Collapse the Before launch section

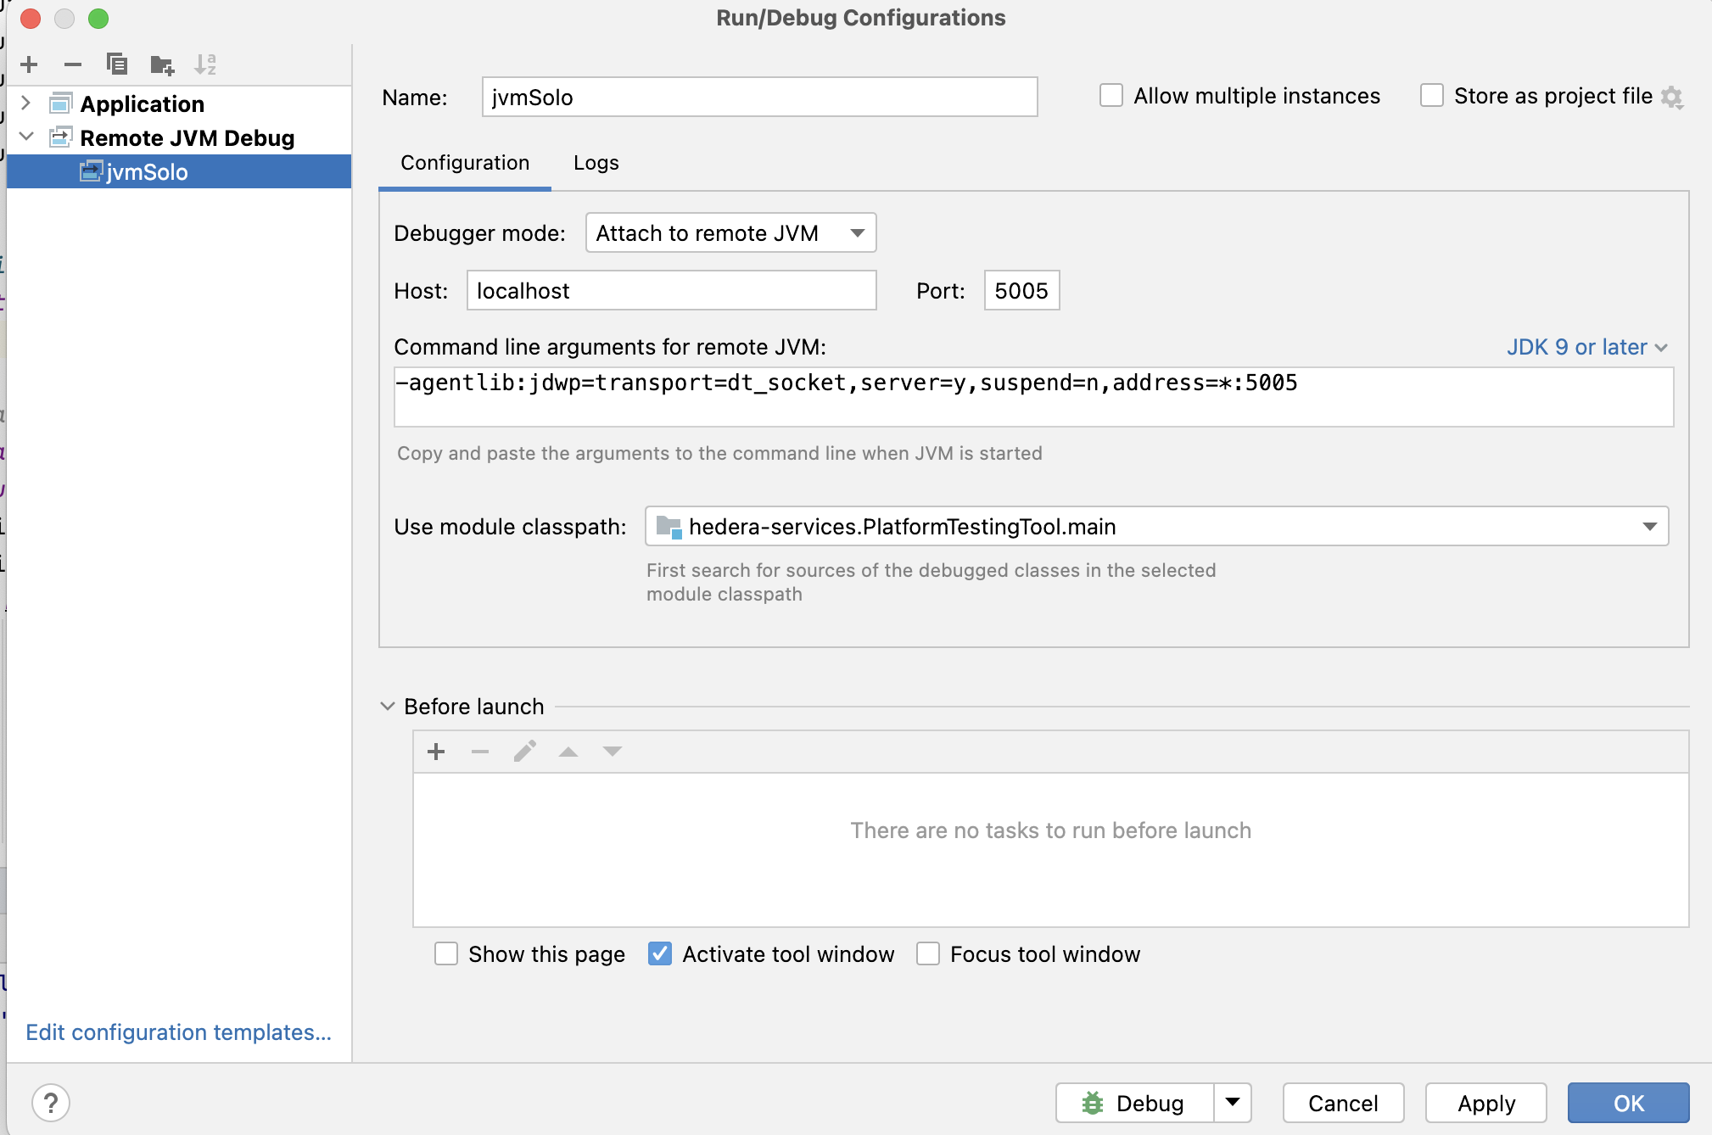(x=388, y=706)
